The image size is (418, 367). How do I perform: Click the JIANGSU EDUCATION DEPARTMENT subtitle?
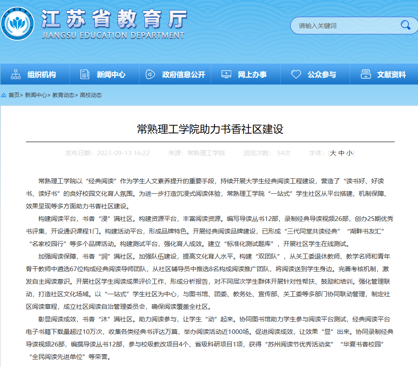click(x=113, y=36)
